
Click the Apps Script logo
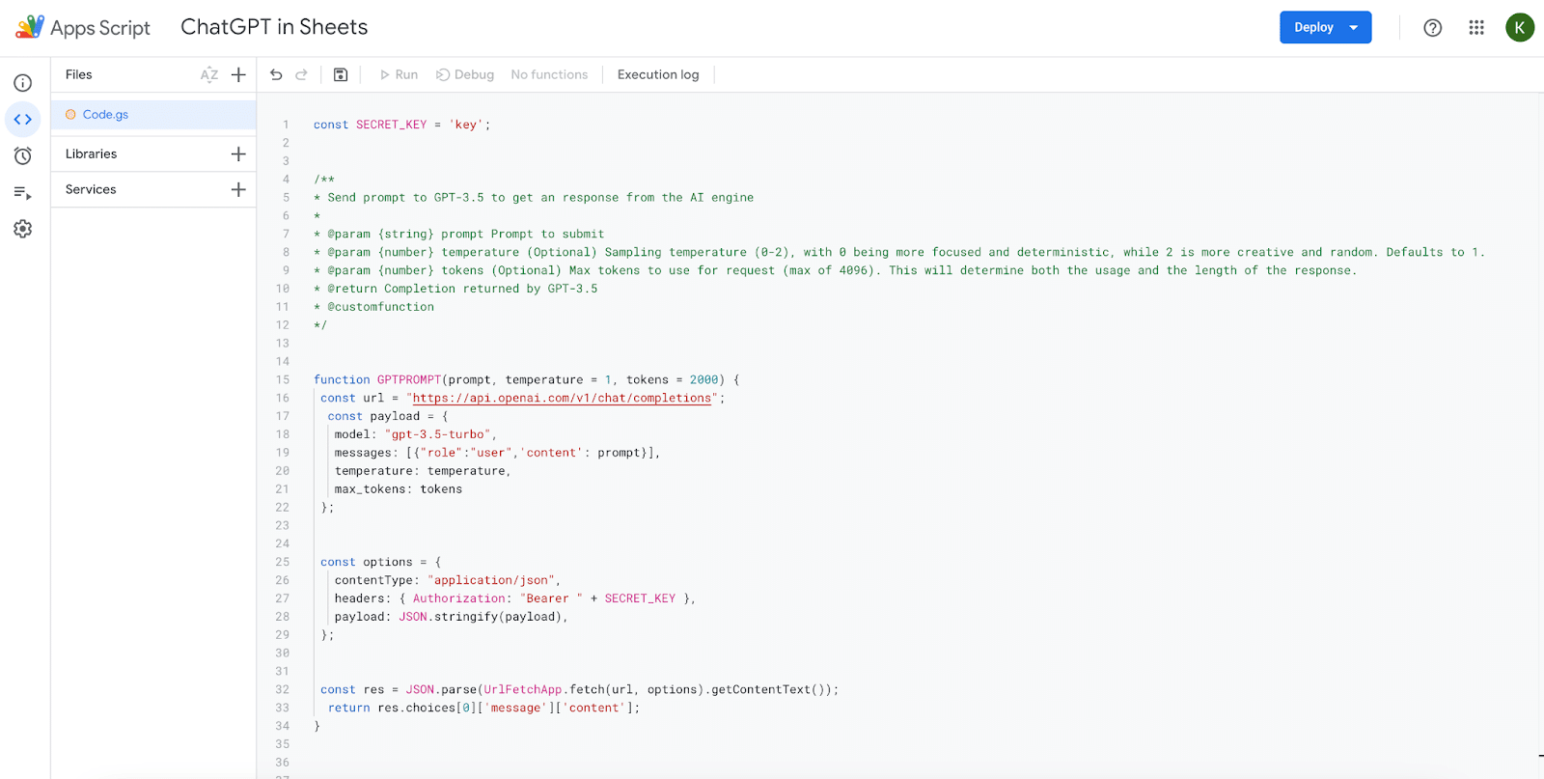30,27
